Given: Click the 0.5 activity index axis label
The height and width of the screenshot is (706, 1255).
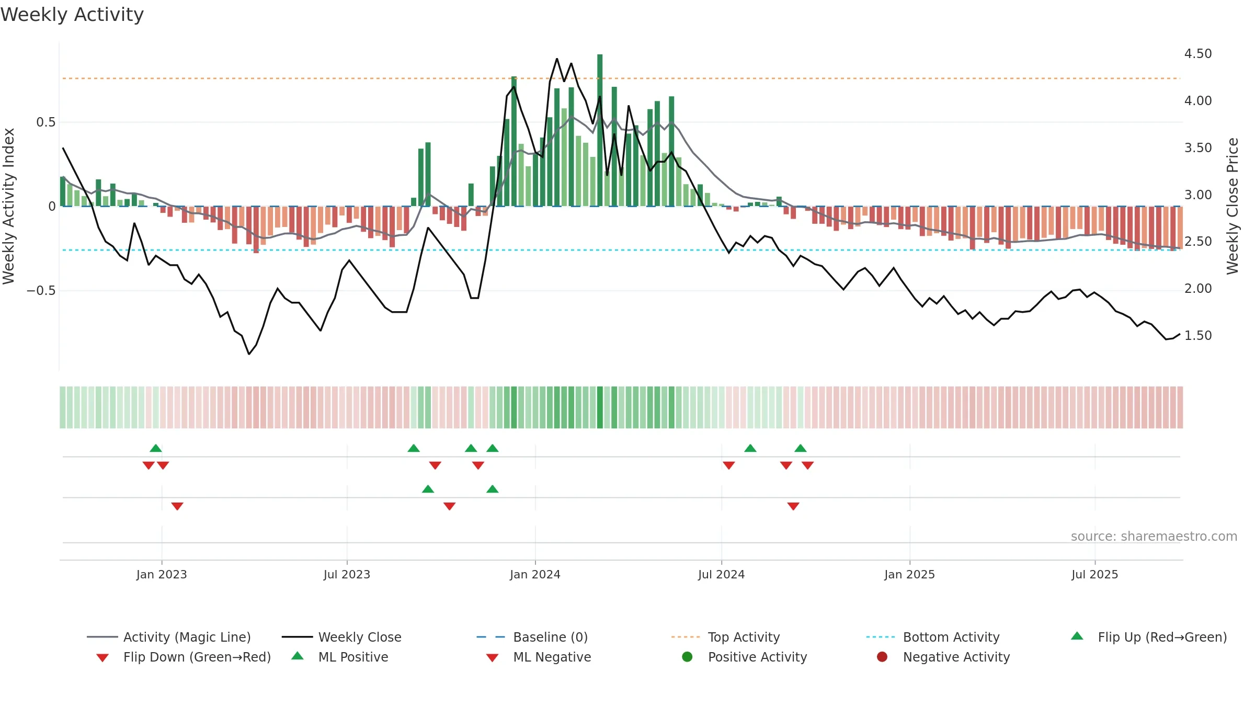Looking at the screenshot, I should point(45,122).
